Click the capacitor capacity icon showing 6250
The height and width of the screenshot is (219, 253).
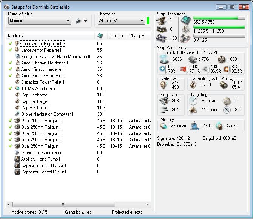tap(193, 85)
